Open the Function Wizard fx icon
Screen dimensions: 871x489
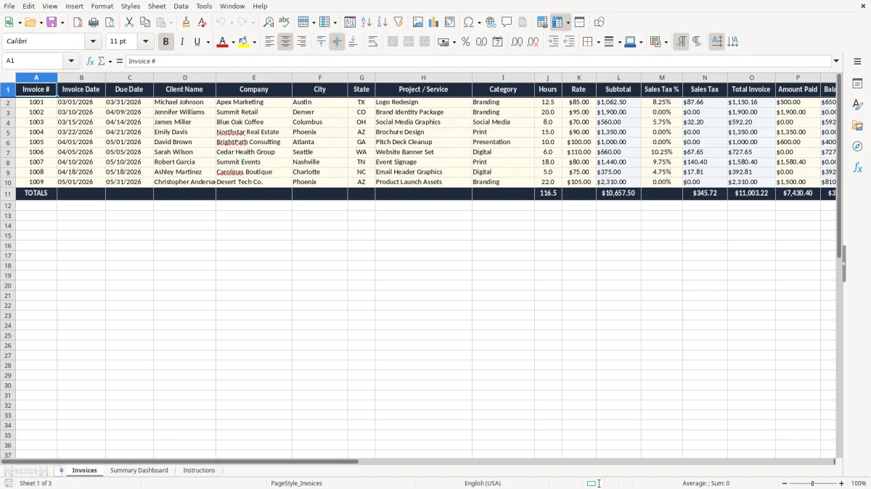click(91, 61)
